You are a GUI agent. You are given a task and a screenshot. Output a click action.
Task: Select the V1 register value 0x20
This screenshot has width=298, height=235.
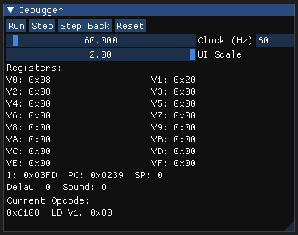tap(185, 80)
